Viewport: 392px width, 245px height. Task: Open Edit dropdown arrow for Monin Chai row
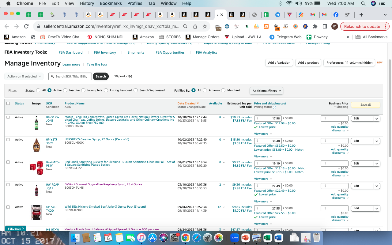click(x=377, y=119)
